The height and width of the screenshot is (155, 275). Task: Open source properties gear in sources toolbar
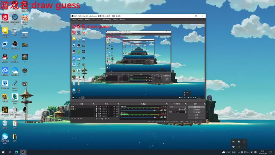[102, 119]
